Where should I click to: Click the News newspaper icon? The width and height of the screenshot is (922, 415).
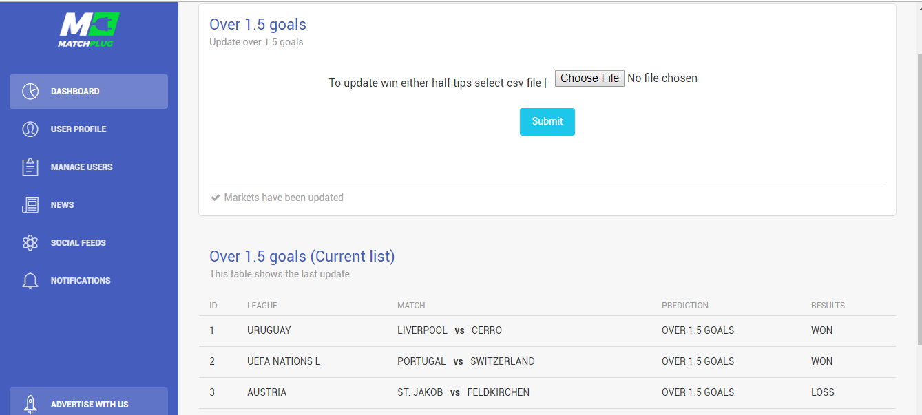pos(30,205)
